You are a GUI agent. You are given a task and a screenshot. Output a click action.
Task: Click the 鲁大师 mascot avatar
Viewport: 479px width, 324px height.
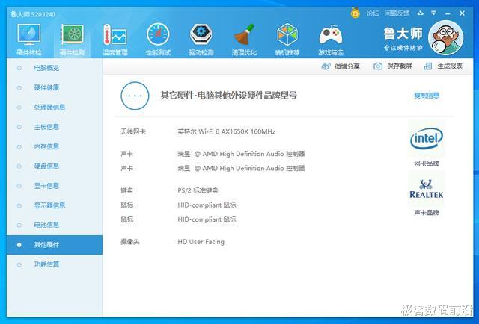coord(446,38)
